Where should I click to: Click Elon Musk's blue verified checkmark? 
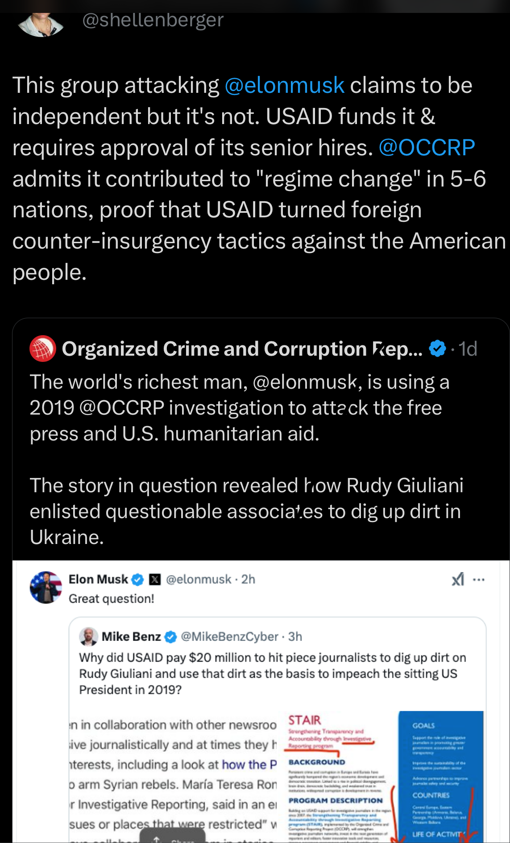pos(138,579)
